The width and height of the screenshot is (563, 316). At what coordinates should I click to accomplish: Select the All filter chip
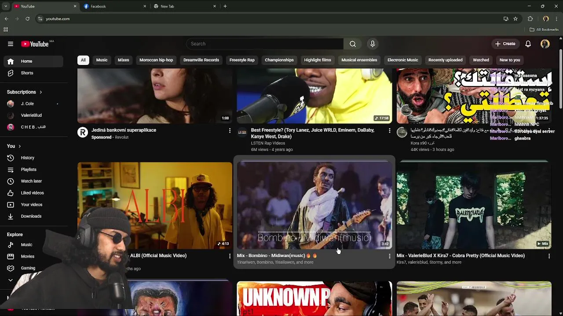click(83, 60)
